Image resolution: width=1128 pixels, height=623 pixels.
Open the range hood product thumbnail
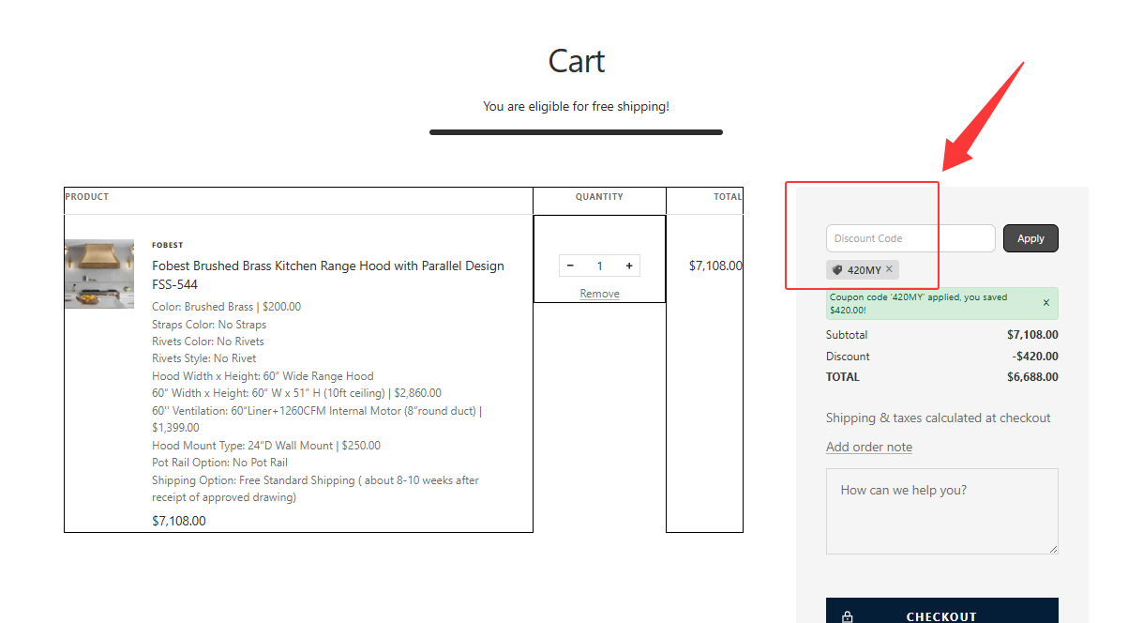coord(98,274)
